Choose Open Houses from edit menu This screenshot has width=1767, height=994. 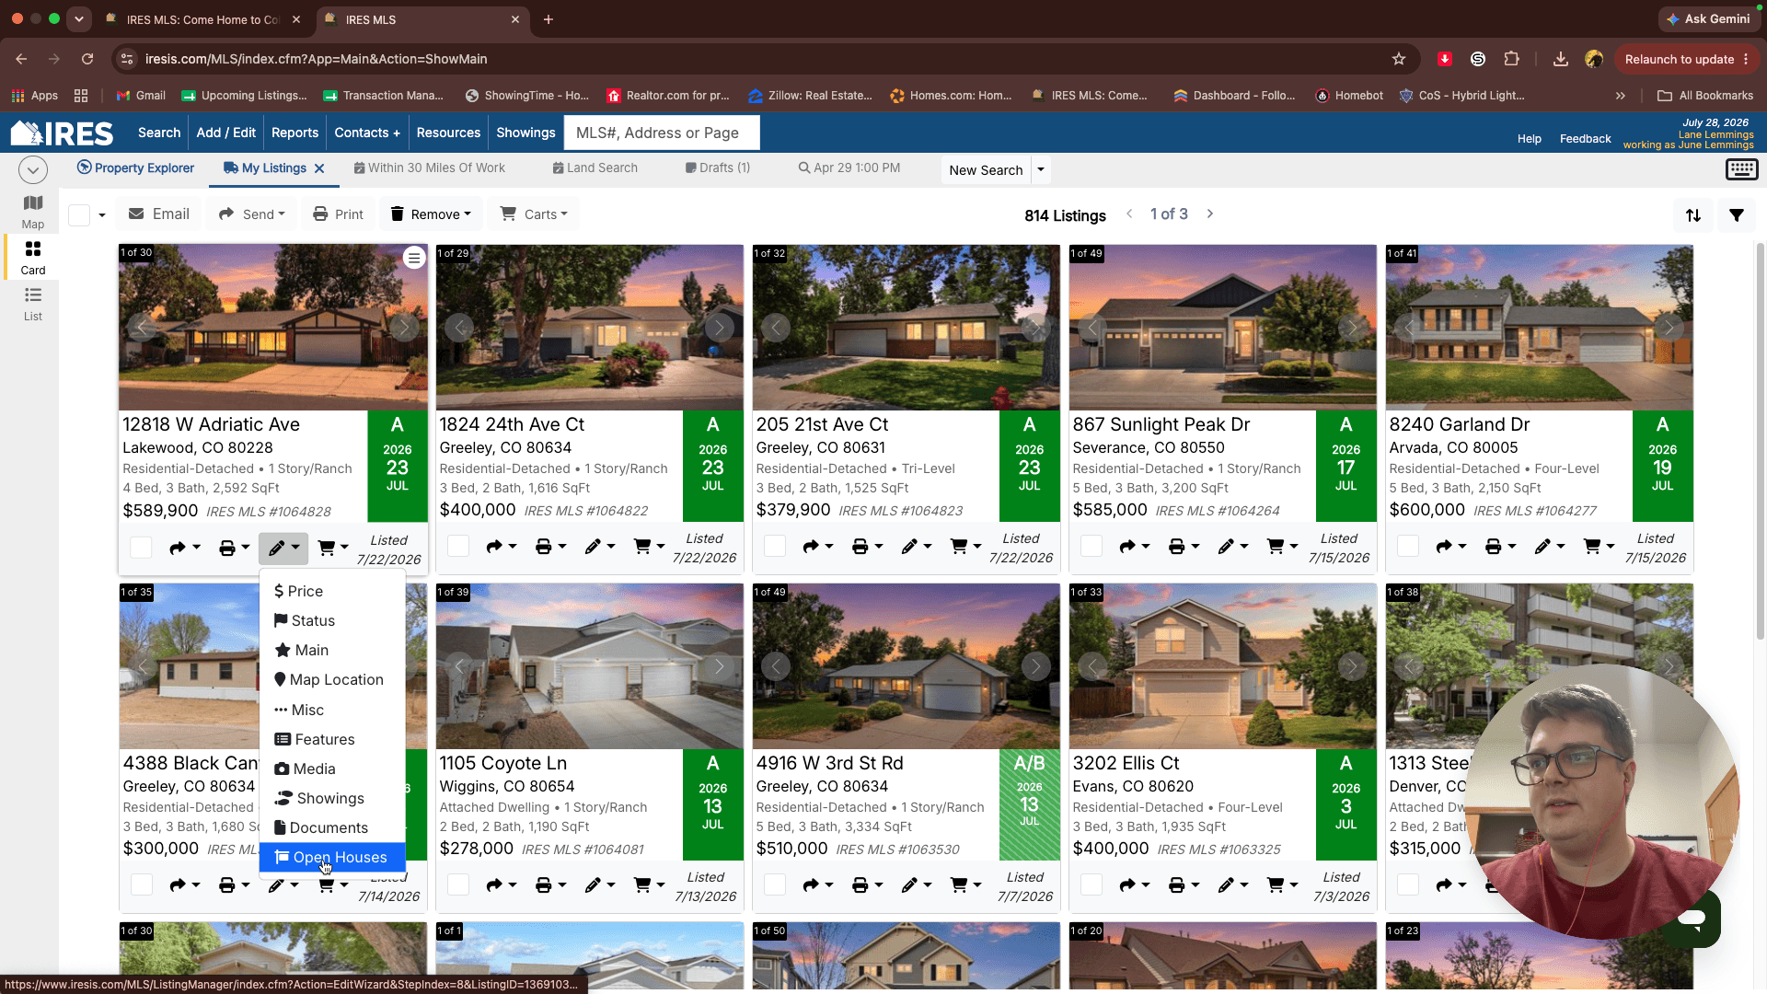click(x=332, y=857)
